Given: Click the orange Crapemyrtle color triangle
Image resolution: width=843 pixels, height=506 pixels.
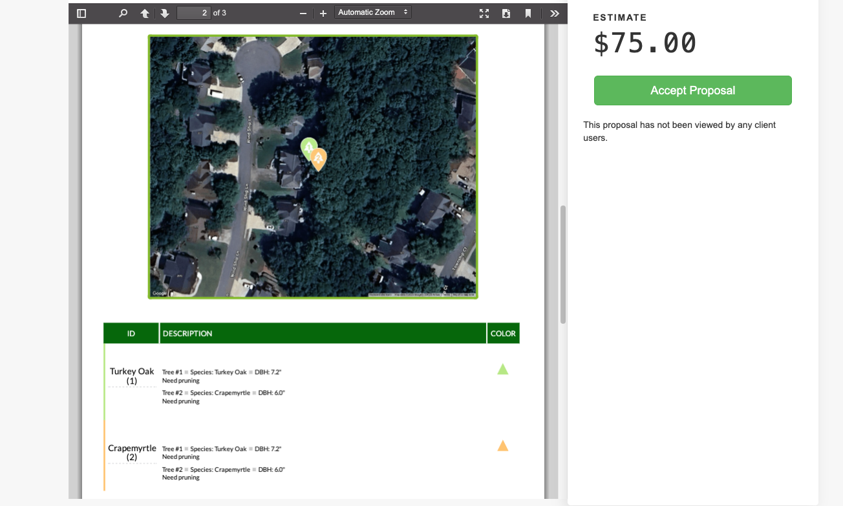Looking at the screenshot, I should click(502, 446).
